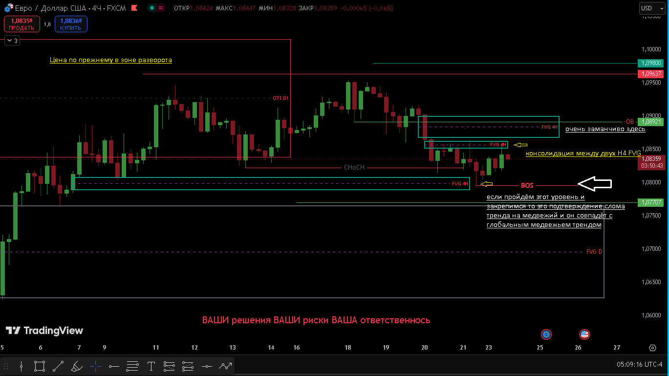669x376 pixels.
Task: Select the arrow path drawing tool
Action: tap(225, 366)
